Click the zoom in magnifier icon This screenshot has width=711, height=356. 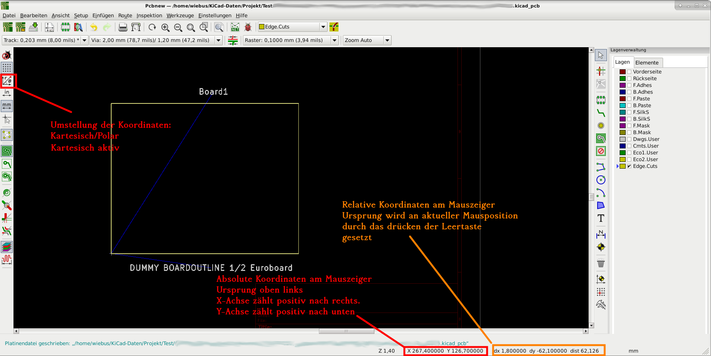tap(165, 27)
